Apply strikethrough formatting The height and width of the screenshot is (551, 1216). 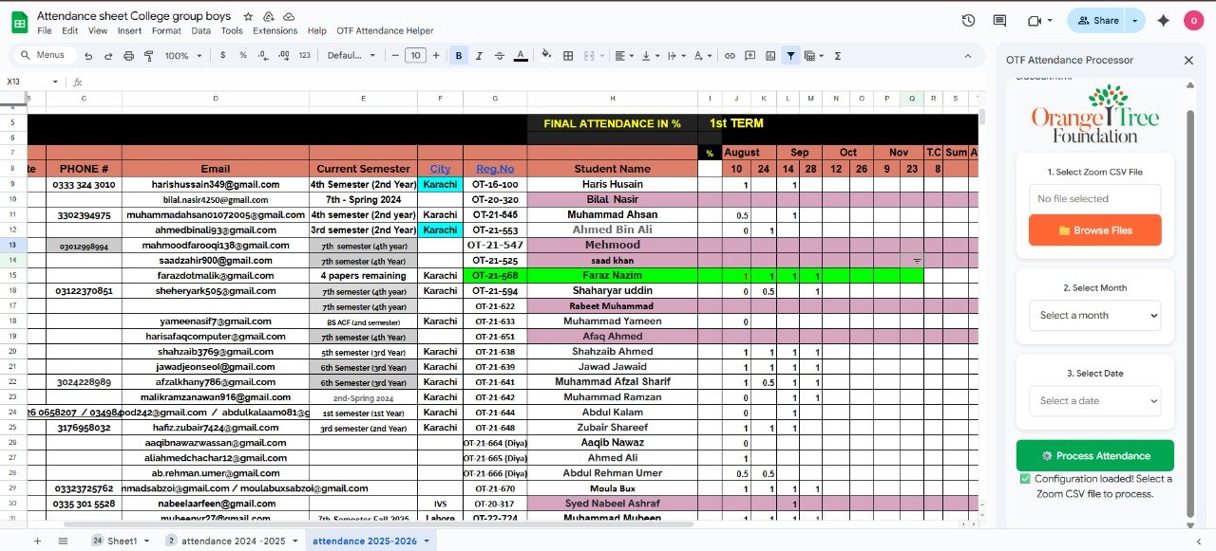(500, 56)
